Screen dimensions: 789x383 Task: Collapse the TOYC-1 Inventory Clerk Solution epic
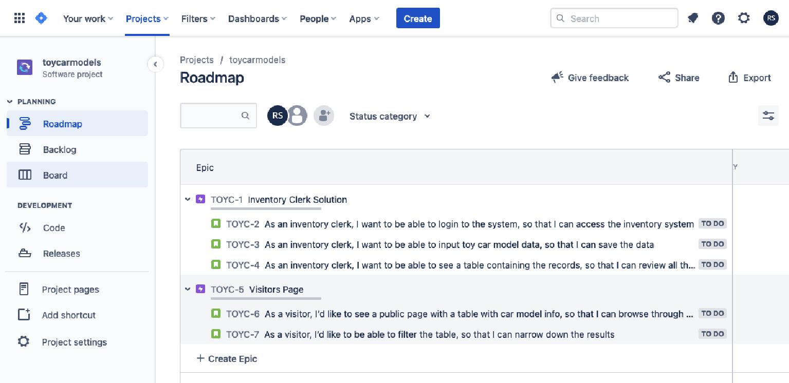click(x=188, y=199)
